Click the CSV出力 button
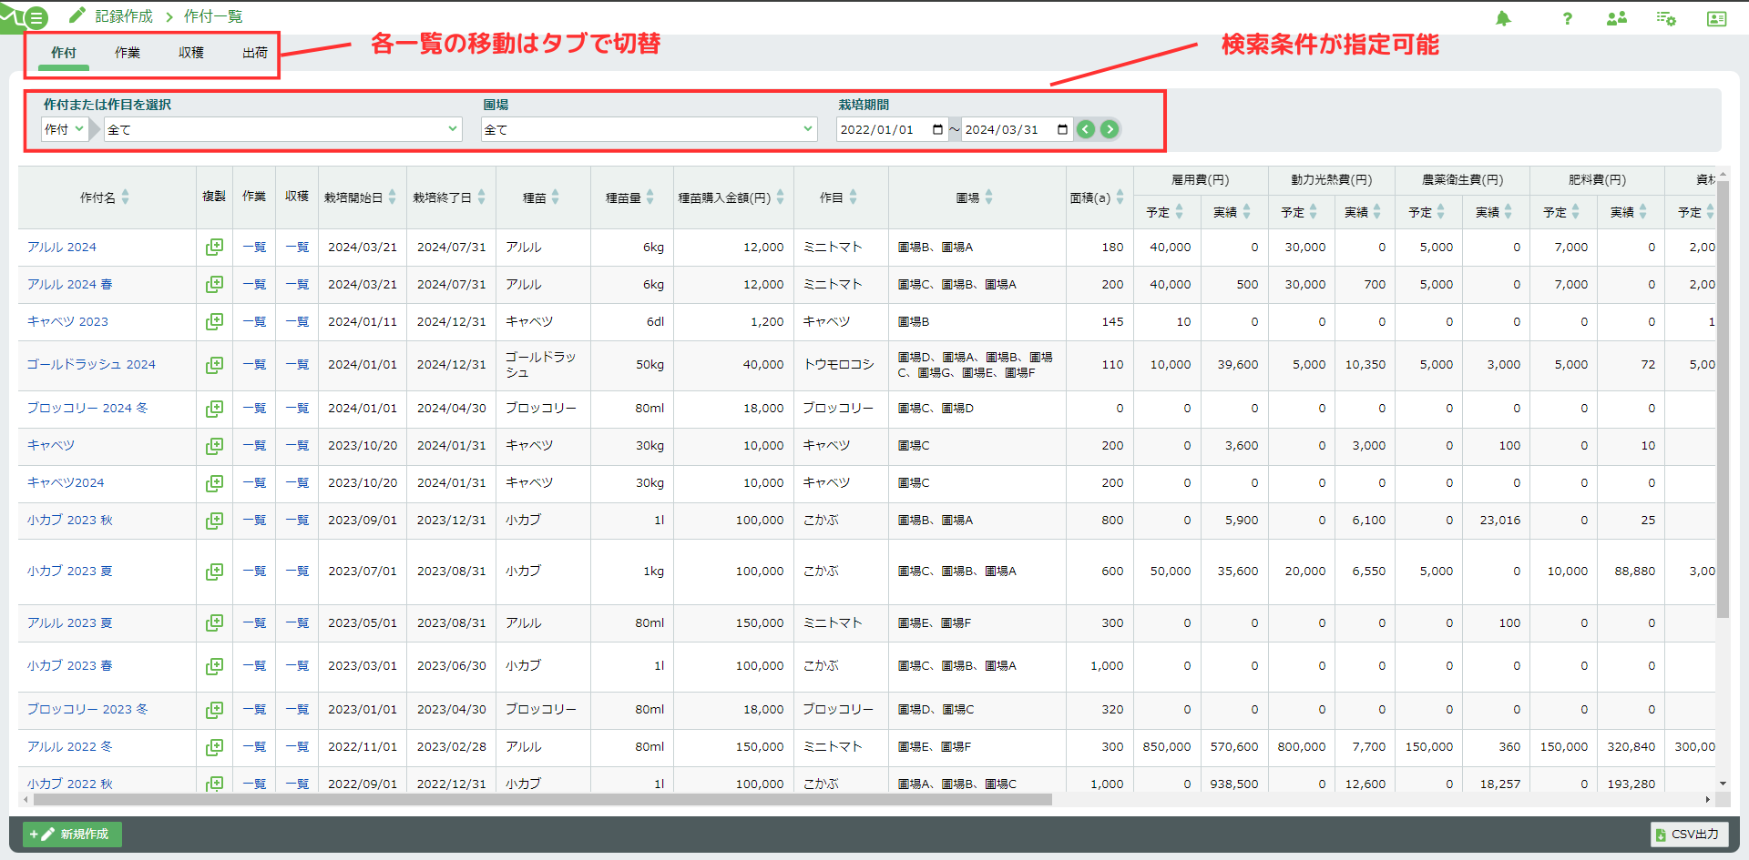Viewport: 1749px width, 860px height. click(x=1689, y=834)
